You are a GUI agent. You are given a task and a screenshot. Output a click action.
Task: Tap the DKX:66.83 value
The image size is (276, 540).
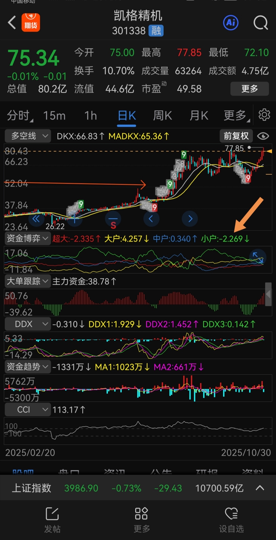click(80, 136)
